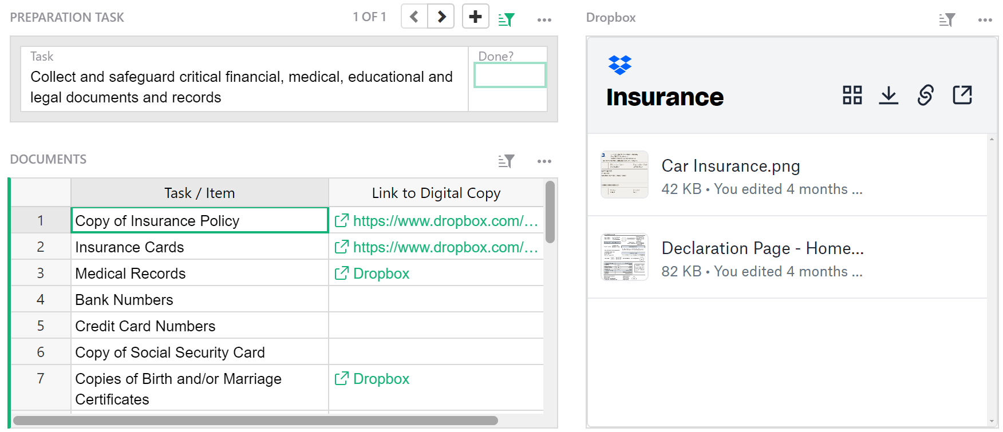The image size is (1003, 432).
Task: Select 'Copy of Social Security Card' cell
Action: [x=199, y=352]
